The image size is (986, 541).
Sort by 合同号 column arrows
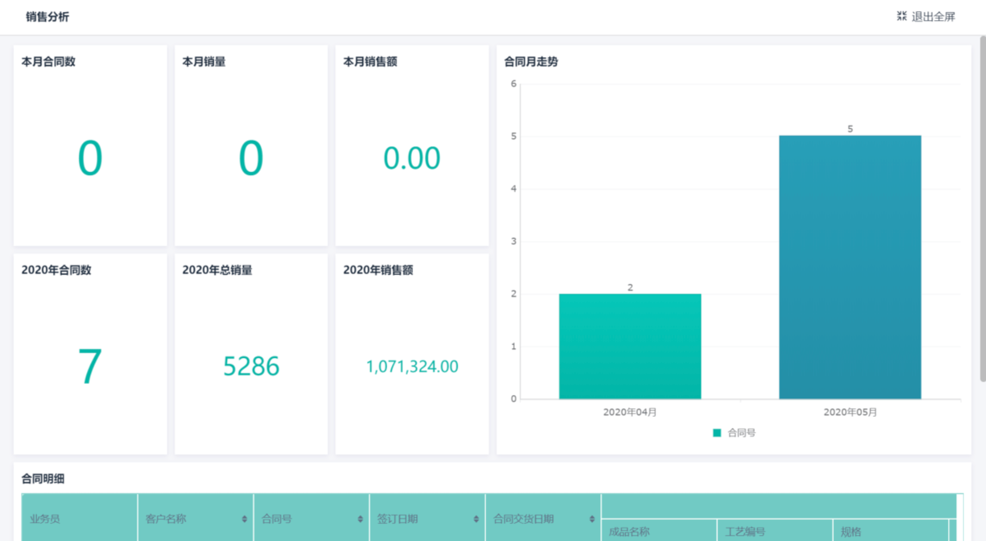point(360,519)
